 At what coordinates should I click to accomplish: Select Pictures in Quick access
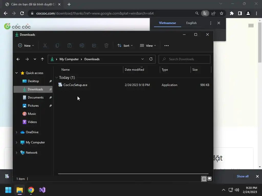tap(33, 106)
